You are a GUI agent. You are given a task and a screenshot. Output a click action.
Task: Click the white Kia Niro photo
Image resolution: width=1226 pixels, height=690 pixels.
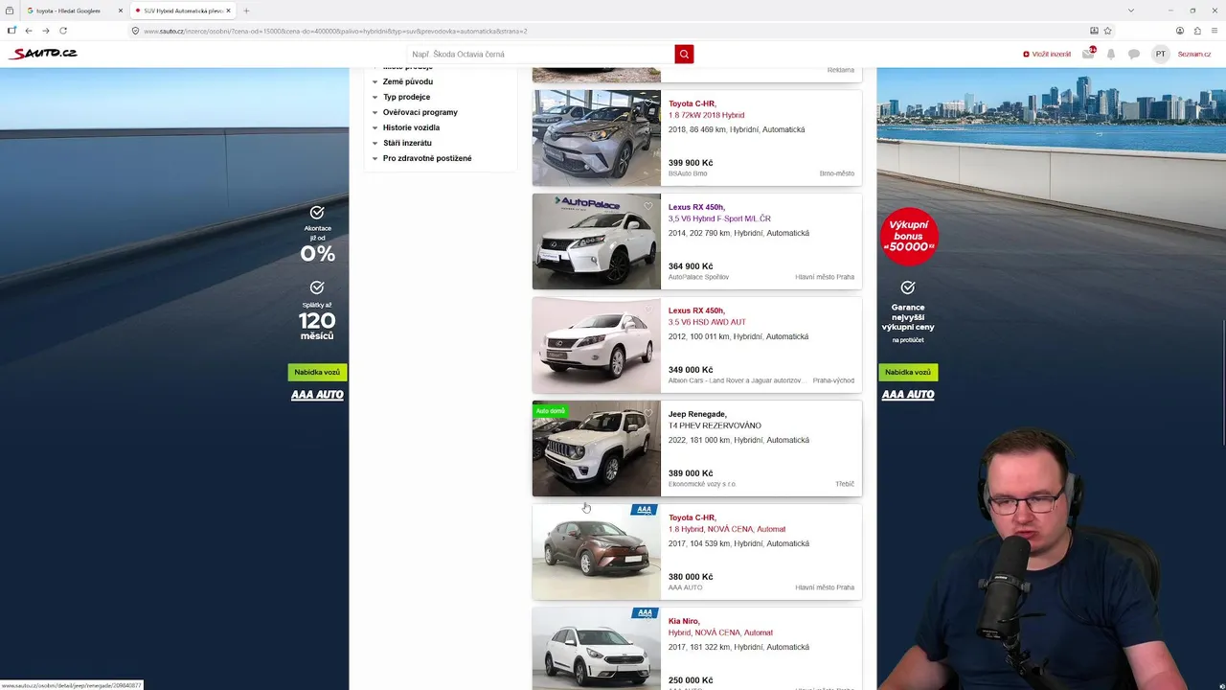pyautogui.click(x=597, y=649)
